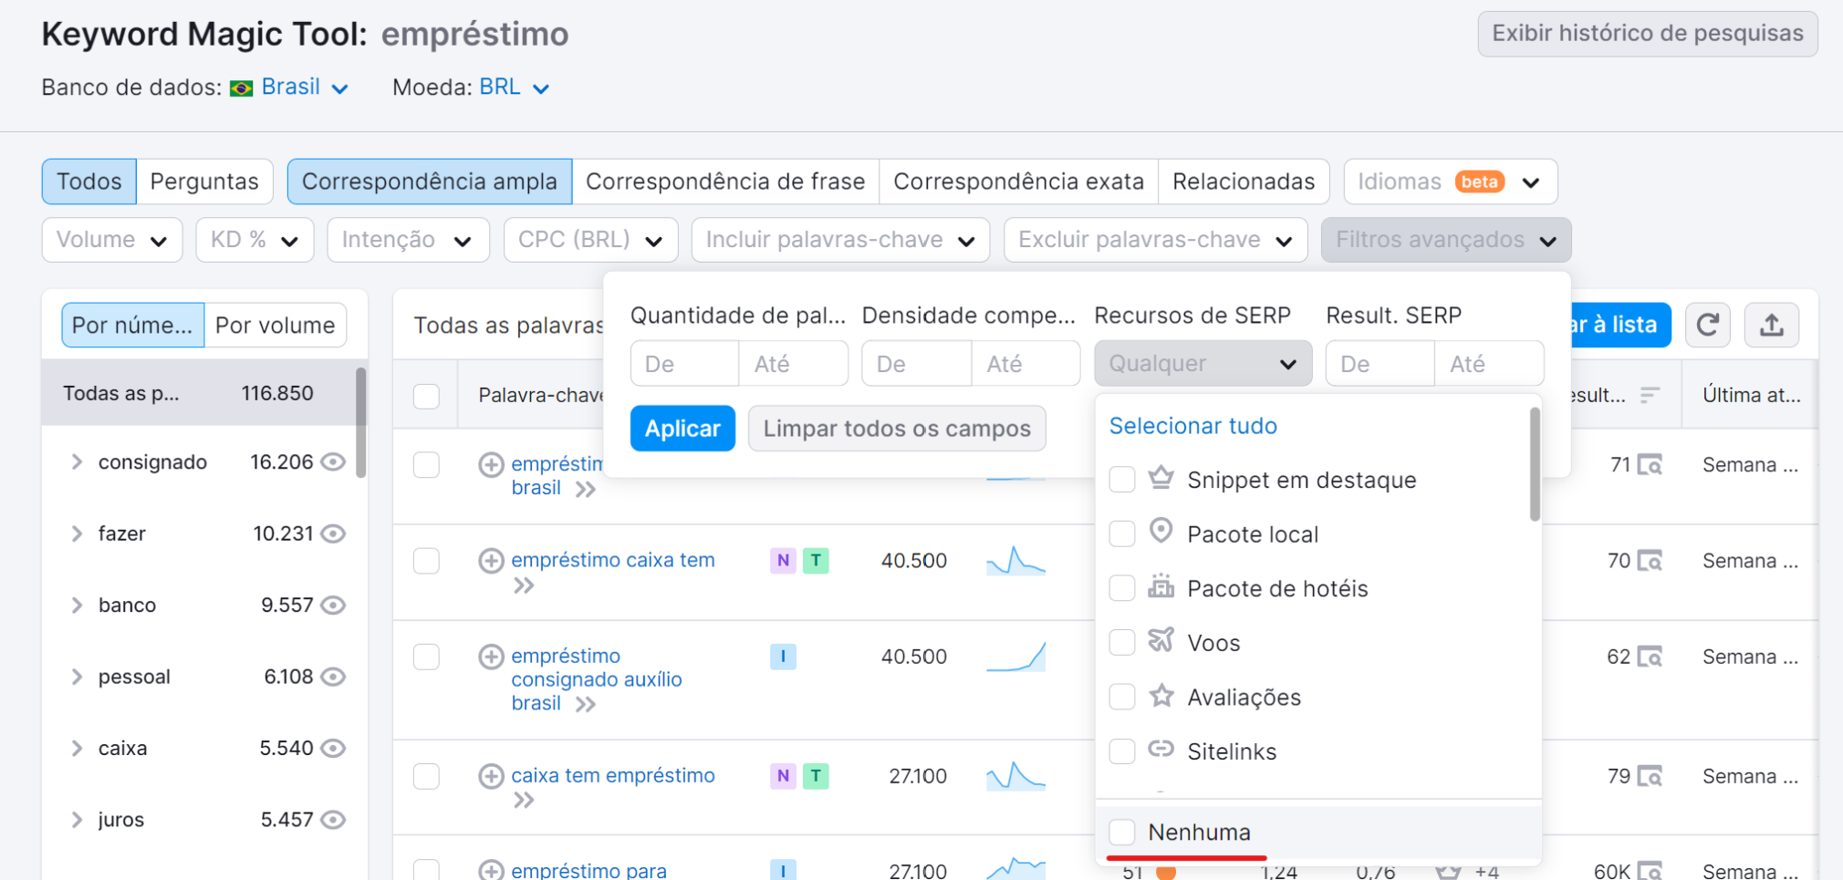The width and height of the screenshot is (1843, 880).
Task: Open SERP view icon for result 62
Action: point(1650,657)
